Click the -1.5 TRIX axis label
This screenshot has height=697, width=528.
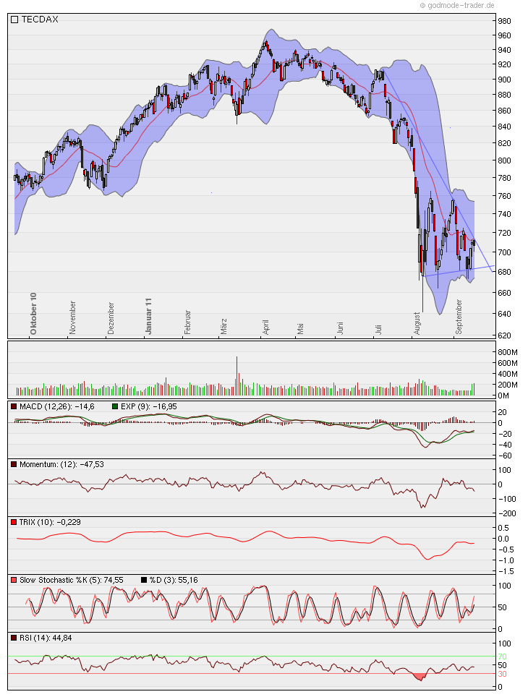(x=506, y=571)
